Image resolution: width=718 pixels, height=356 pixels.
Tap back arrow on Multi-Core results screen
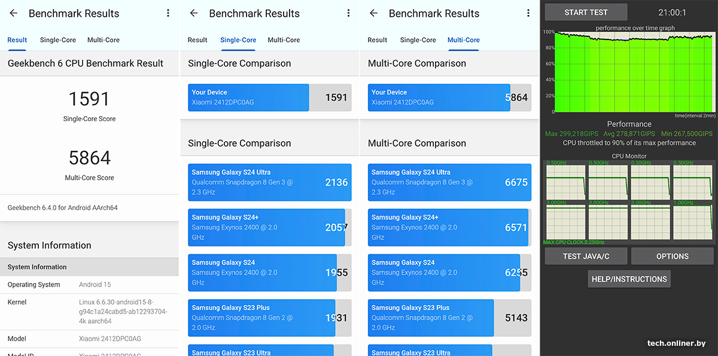(x=374, y=13)
